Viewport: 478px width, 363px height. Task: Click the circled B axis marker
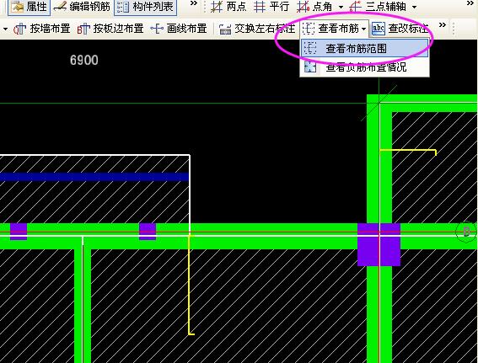tap(466, 232)
